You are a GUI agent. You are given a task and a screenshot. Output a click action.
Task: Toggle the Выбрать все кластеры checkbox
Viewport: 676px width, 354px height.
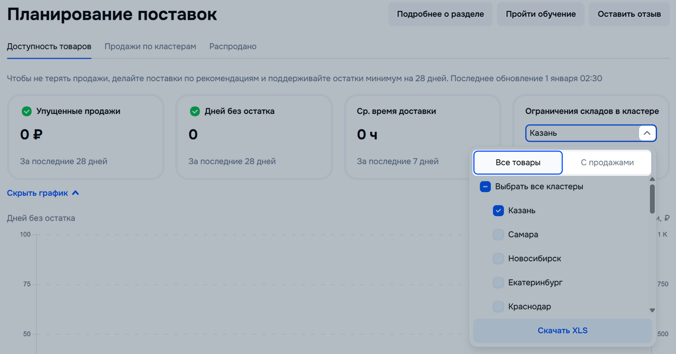click(485, 187)
